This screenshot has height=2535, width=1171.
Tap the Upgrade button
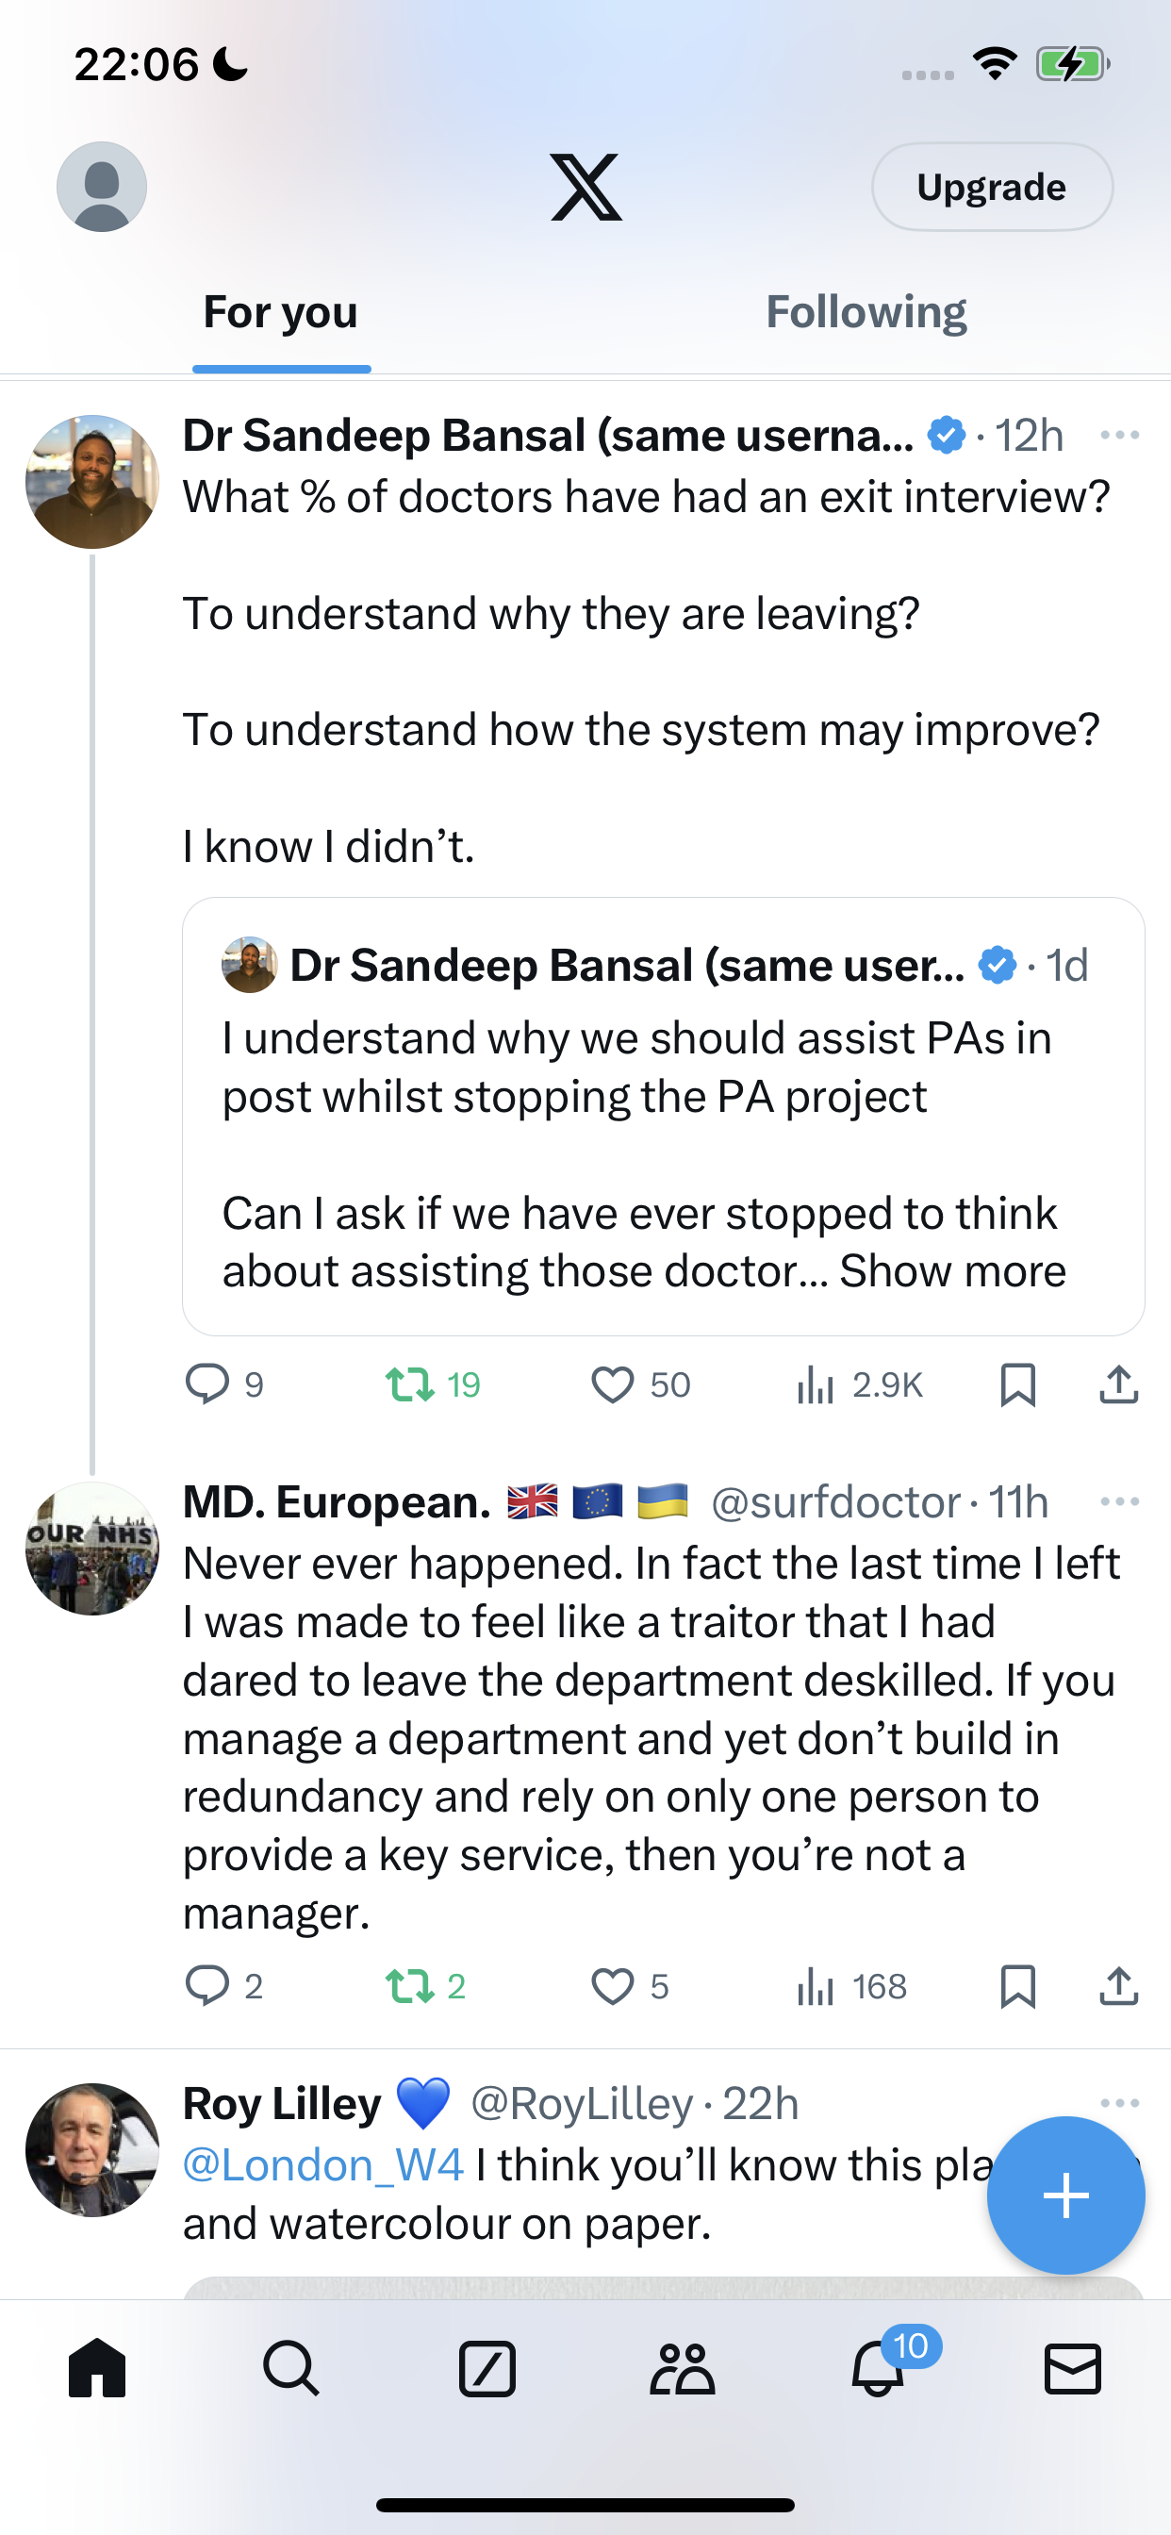point(992,187)
